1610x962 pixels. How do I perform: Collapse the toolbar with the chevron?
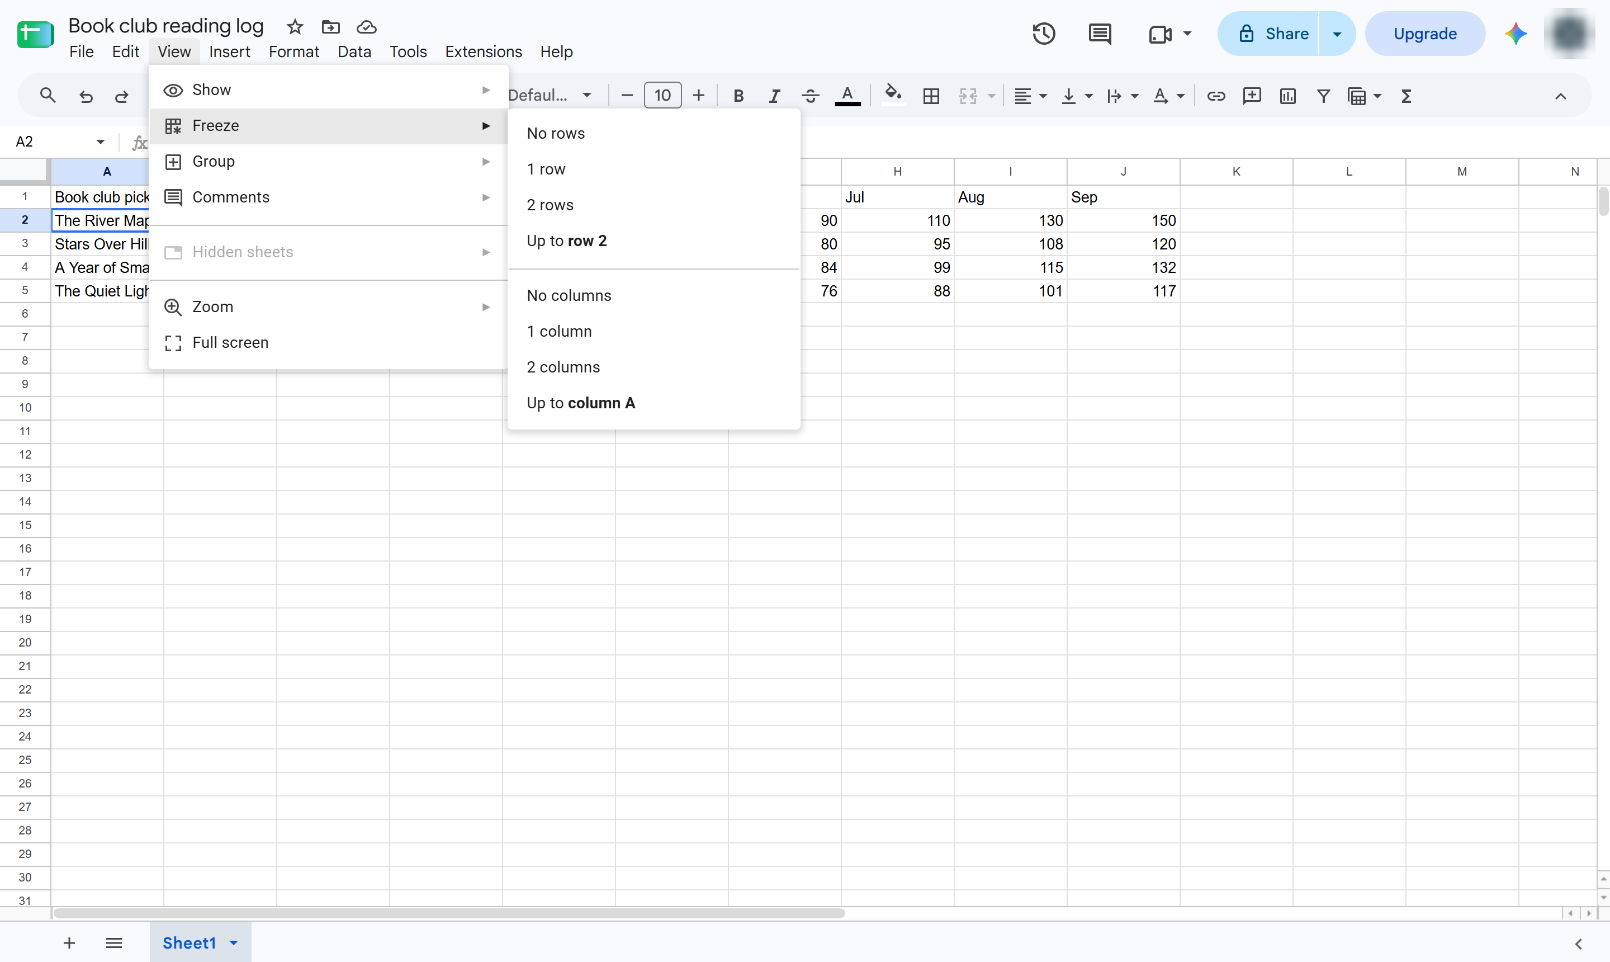coord(1560,96)
